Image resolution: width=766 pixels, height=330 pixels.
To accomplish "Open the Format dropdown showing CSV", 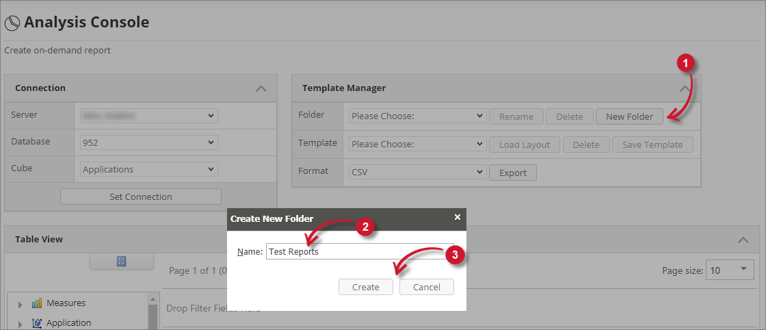I will pyautogui.click(x=418, y=172).
